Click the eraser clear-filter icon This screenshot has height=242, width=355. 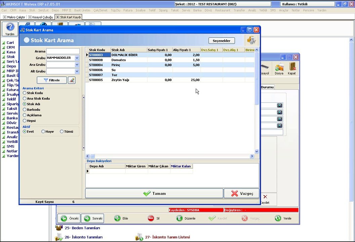tap(72, 80)
